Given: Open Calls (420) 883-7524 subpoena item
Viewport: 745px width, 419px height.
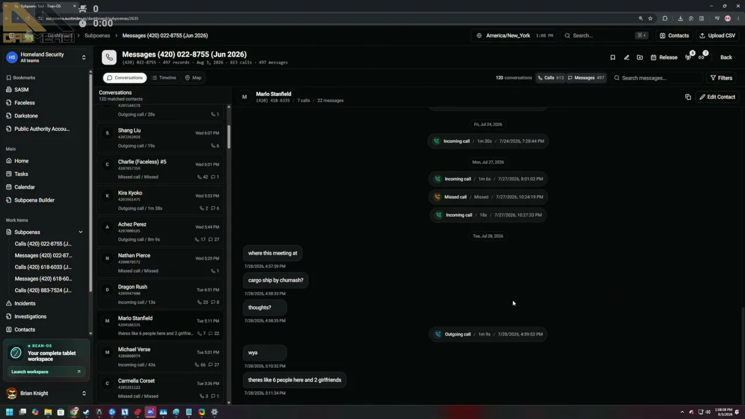Looking at the screenshot, I should pos(43,290).
